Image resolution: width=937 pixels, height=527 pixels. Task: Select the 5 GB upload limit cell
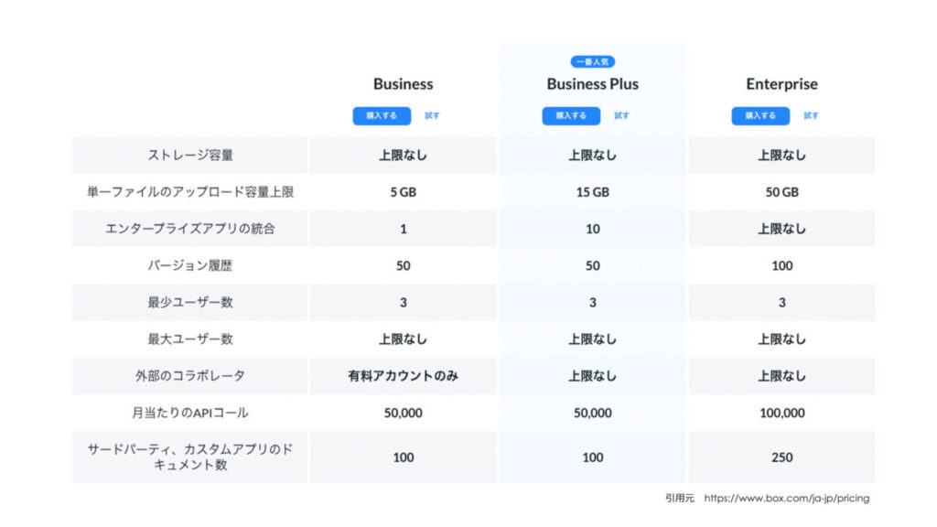pos(404,192)
